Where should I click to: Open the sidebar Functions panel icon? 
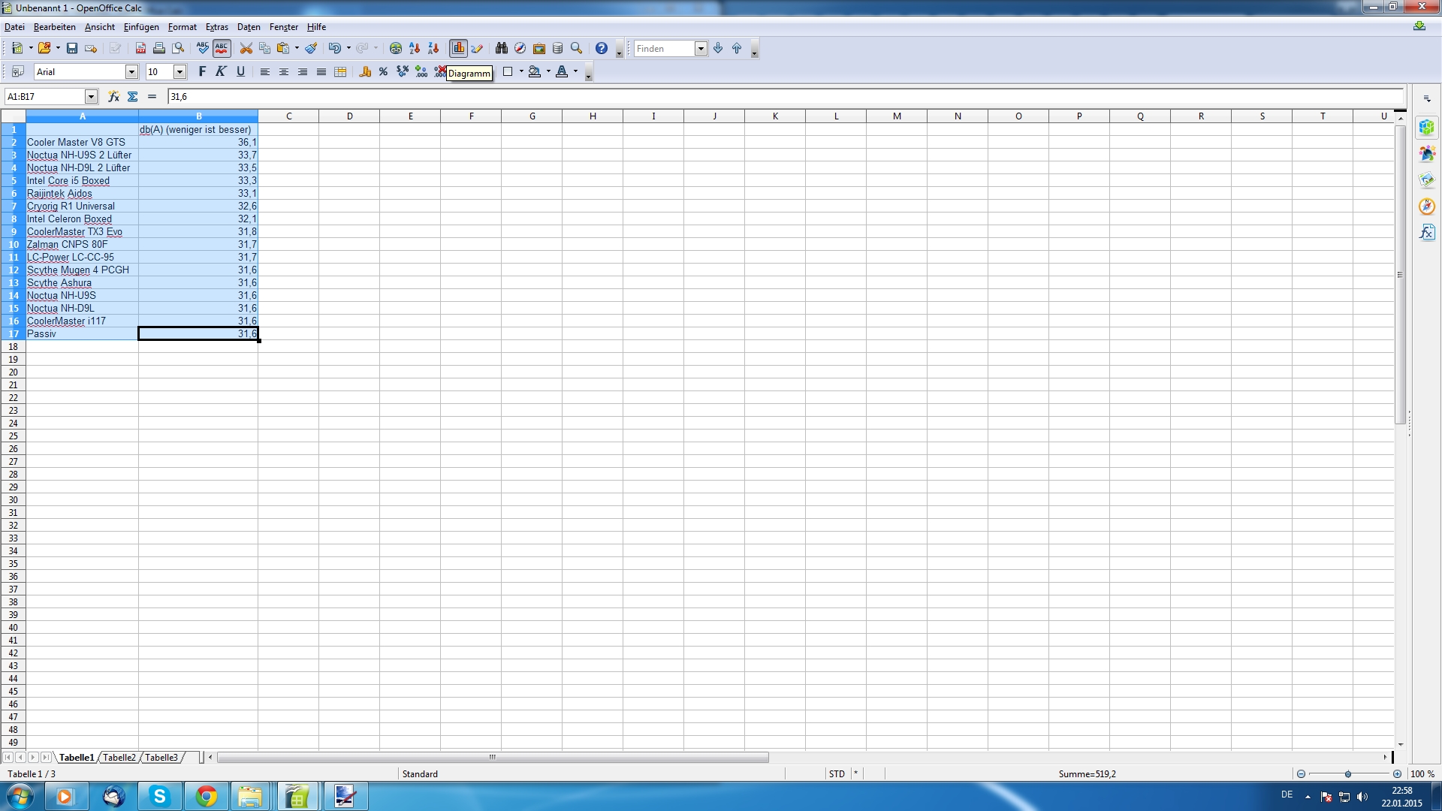point(1427,233)
